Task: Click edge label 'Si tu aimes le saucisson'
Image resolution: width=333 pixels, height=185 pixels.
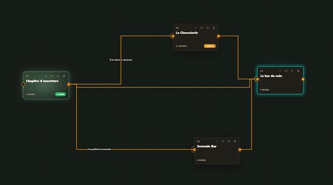Action: [121, 60]
